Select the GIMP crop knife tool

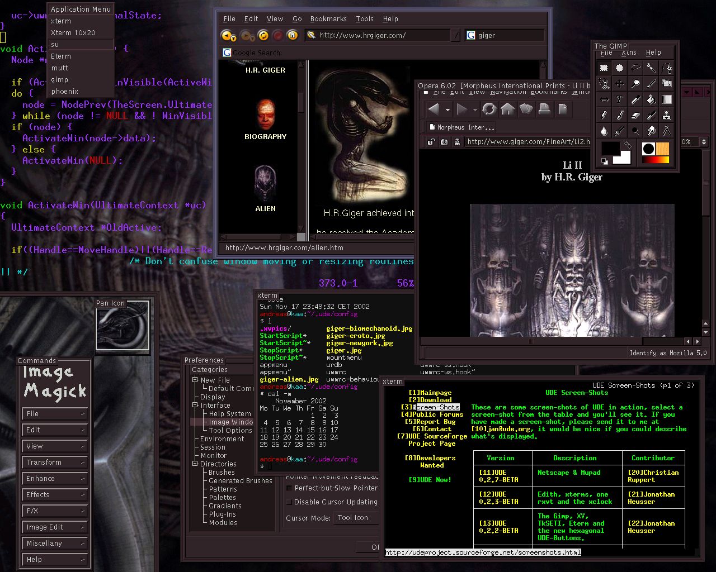point(651,84)
